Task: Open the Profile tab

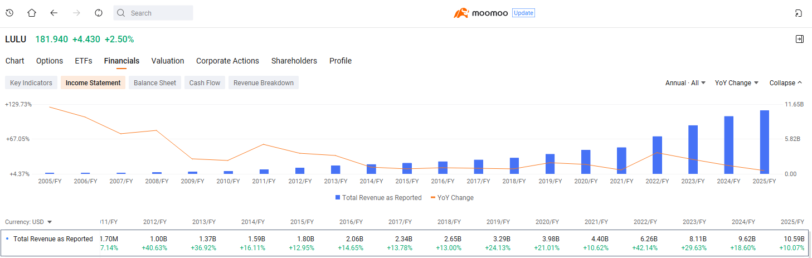Action: pos(341,61)
